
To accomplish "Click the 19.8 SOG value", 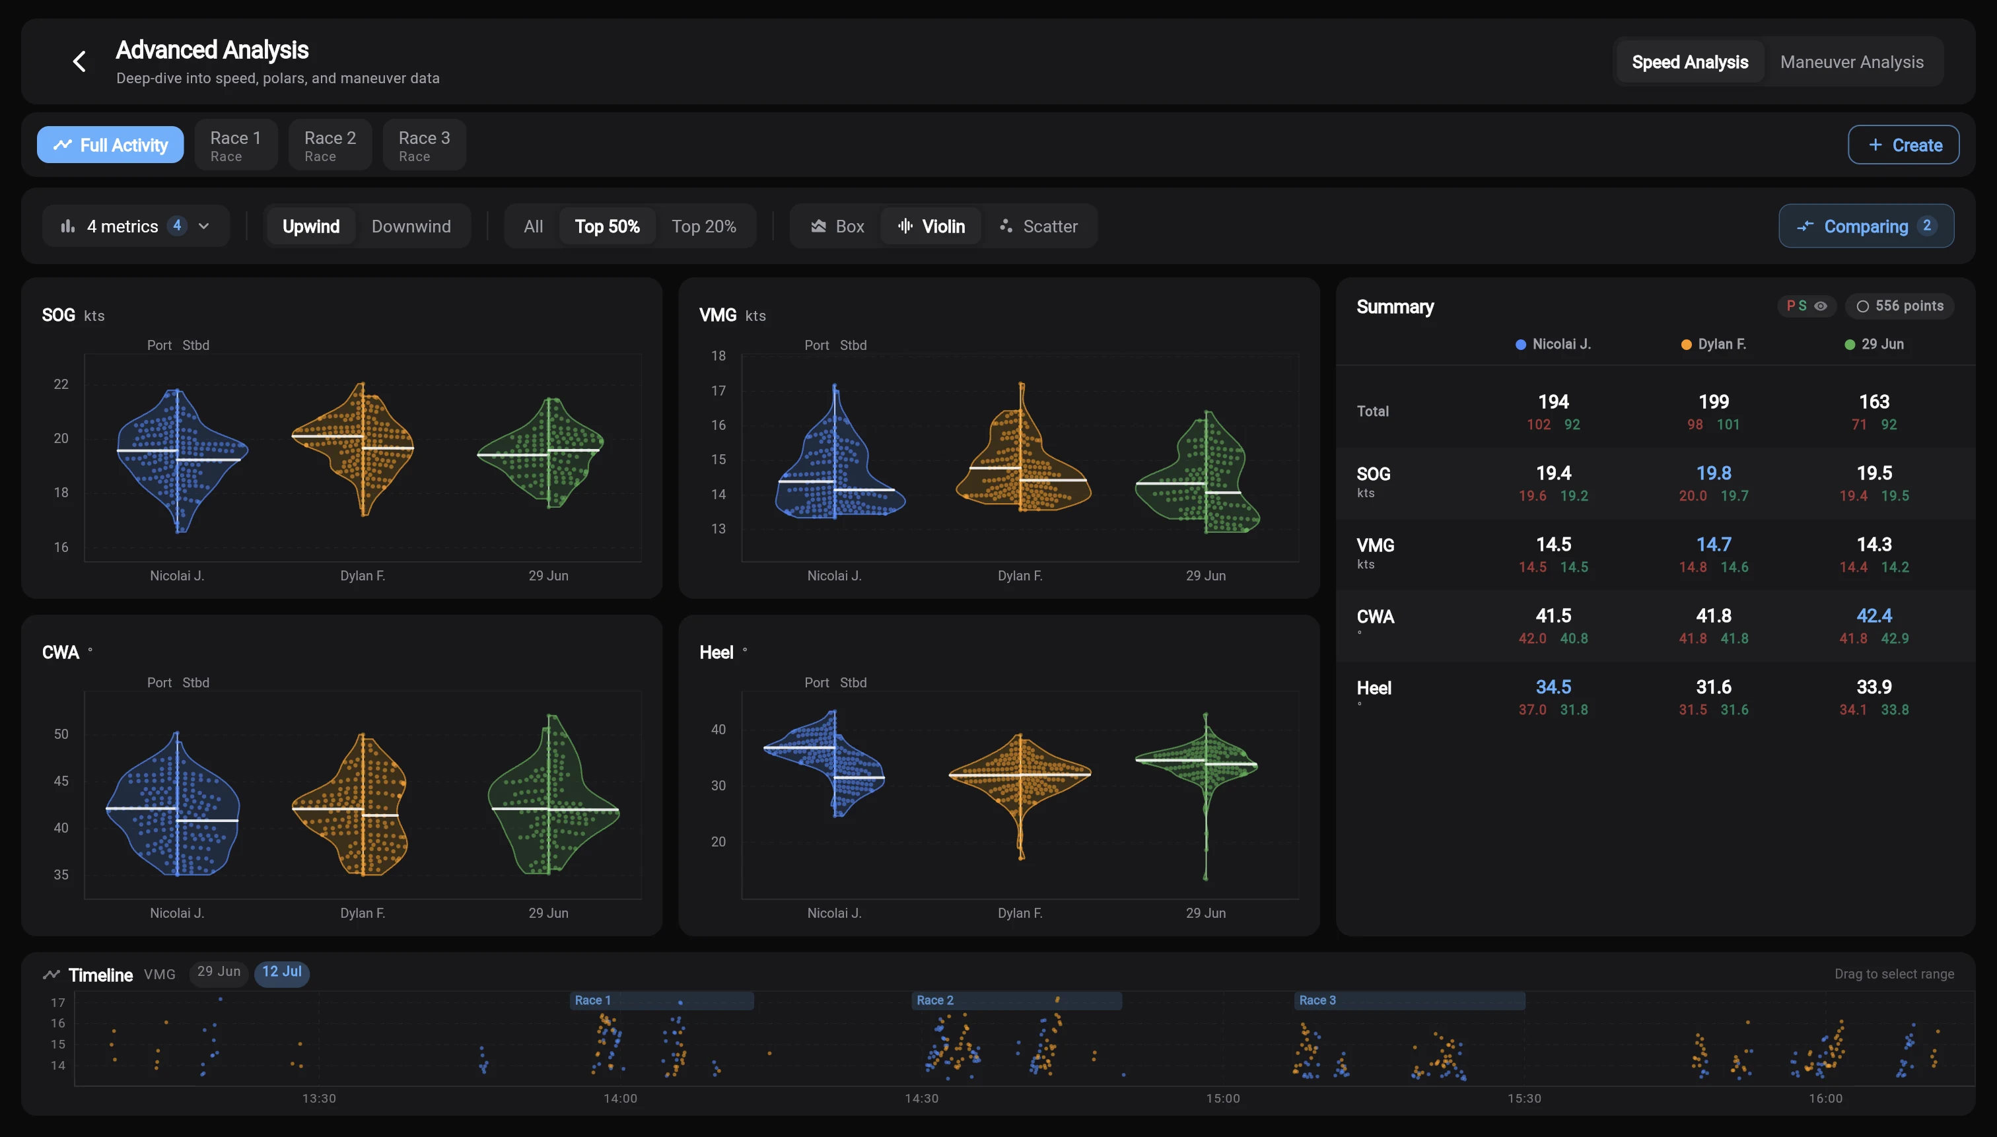I will tap(1714, 473).
